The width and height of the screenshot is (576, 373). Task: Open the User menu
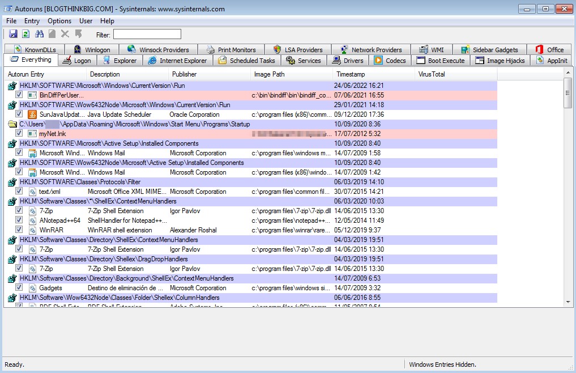pyautogui.click(x=86, y=21)
